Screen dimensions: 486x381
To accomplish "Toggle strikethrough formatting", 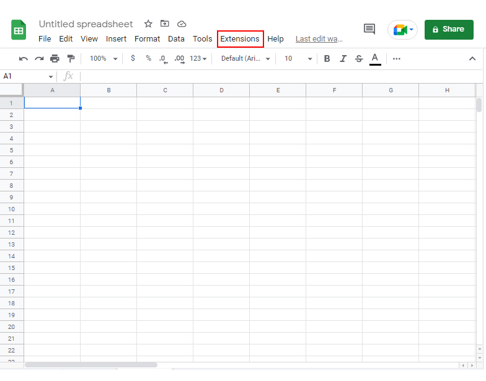I will 359,58.
